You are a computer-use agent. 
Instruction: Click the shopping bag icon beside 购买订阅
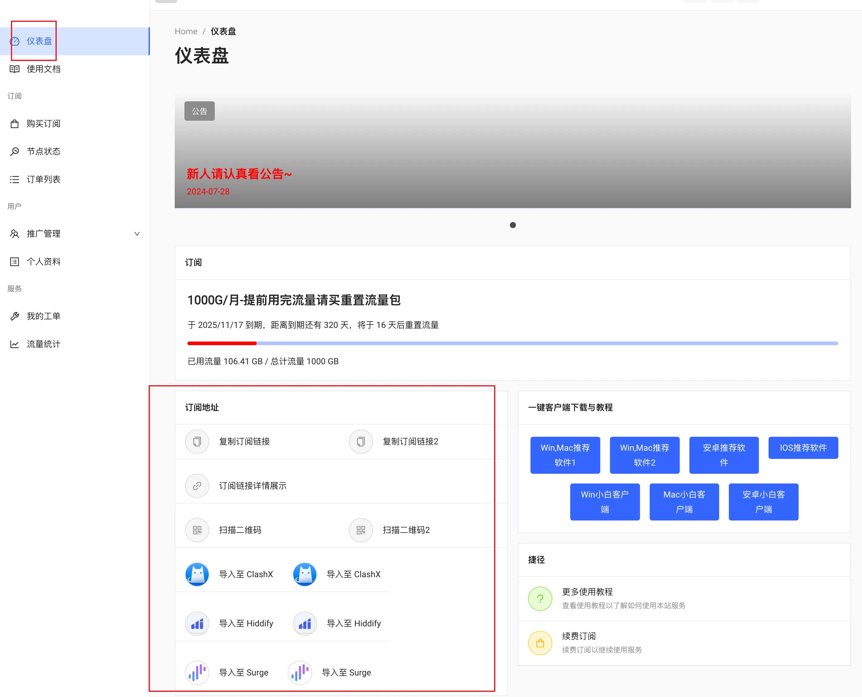point(15,124)
